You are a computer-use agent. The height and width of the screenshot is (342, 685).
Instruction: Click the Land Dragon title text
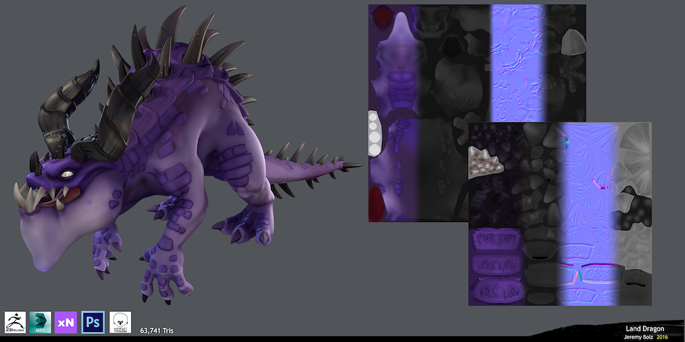pyautogui.click(x=644, y=328)
